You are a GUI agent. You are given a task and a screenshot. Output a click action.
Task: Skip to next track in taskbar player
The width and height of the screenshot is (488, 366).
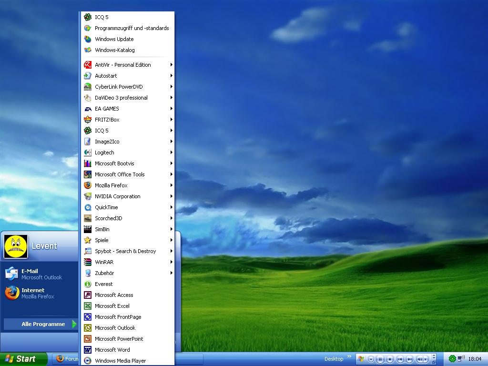click(409, 359)
